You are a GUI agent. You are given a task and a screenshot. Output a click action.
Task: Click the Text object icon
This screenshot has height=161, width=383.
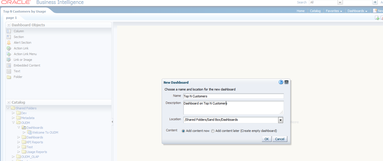[x=9, y=71]
